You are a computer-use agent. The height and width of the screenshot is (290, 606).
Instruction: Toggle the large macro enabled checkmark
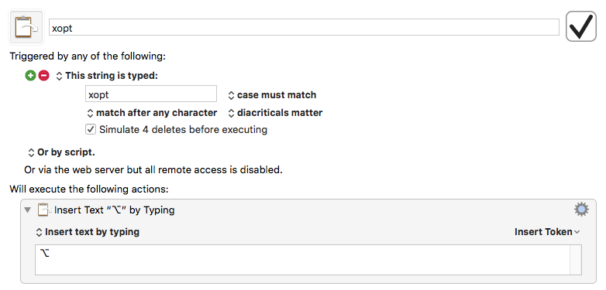point(581,26)
